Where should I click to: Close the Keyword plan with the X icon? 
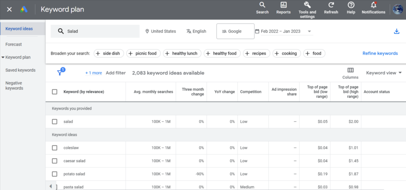click(x=10, y=10)
